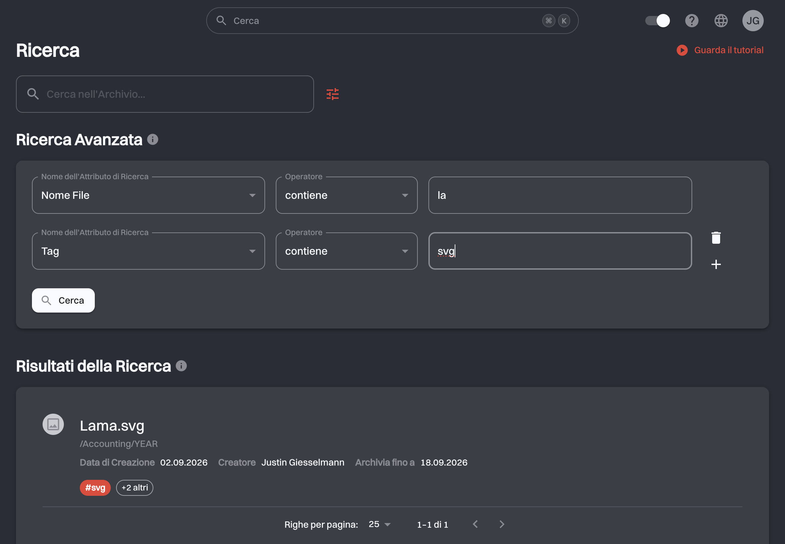Click the top Cerca global search field
The height and width of the screenshot is (544, 785).
click(392, 21)
